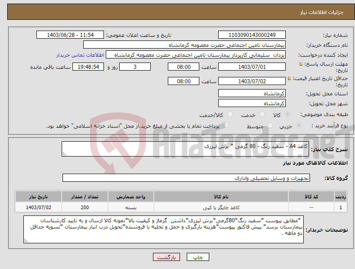Viewport: 355px width, 269px height.
Task: Click response deadline date 1403/07/01
Action: point(252,67)
